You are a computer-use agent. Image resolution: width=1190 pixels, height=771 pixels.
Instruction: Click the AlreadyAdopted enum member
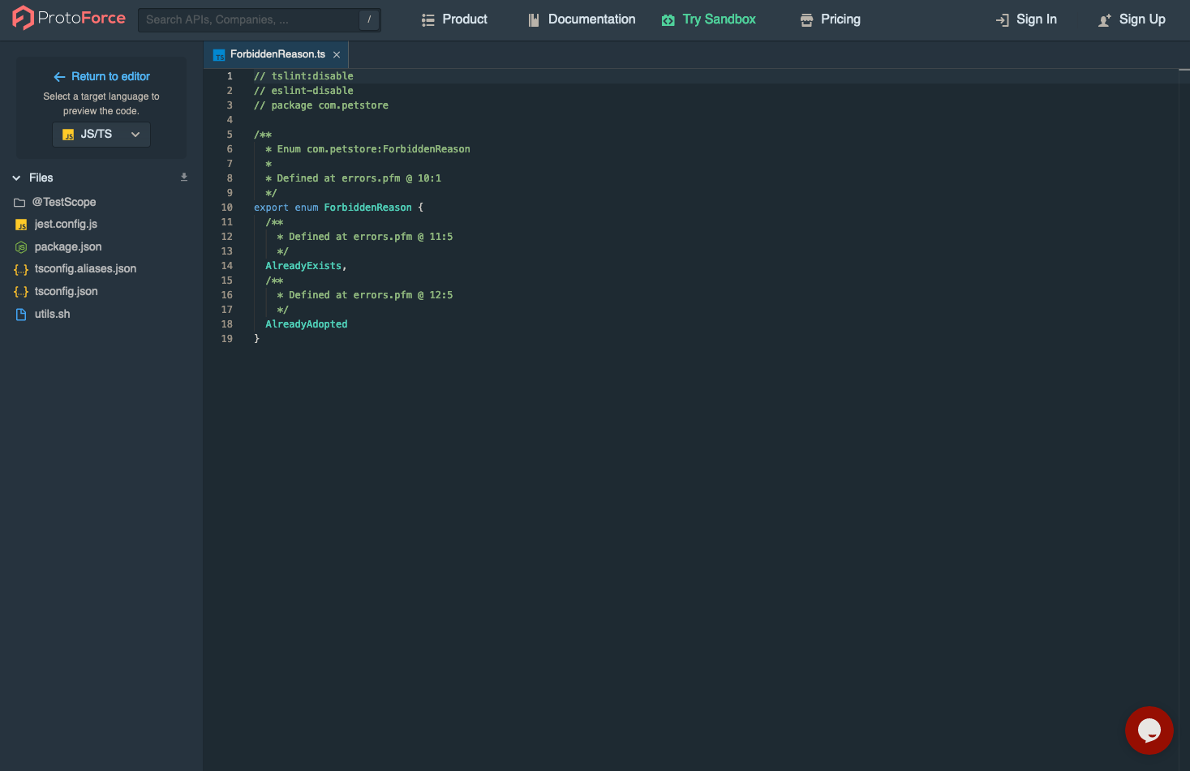pyautogui.click(x=307, y=324)
